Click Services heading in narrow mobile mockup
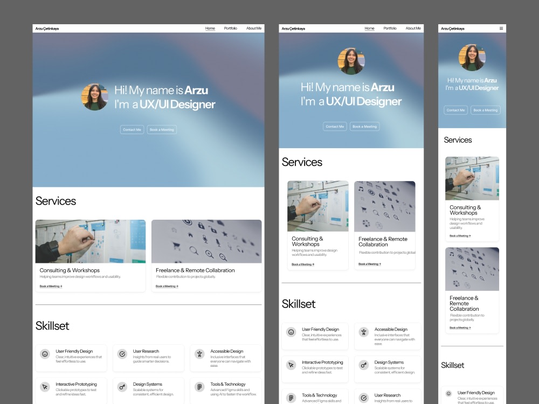 point(458,140)
